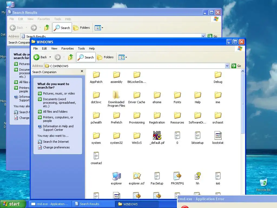Open the system32 folder
The image size is (277, 208).
[x=116, y=138]
